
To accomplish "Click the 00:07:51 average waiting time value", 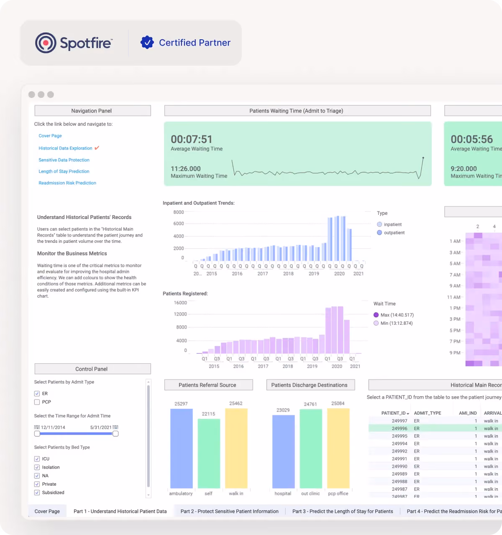I will pos(192,139).
